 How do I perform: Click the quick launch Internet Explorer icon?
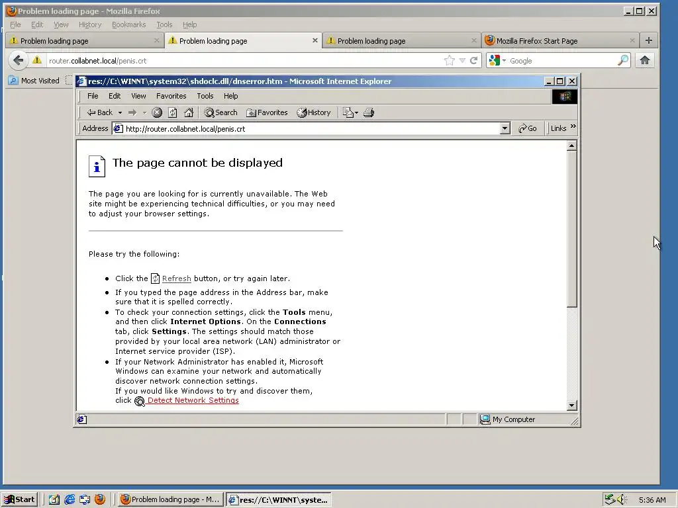coord(70,499)
